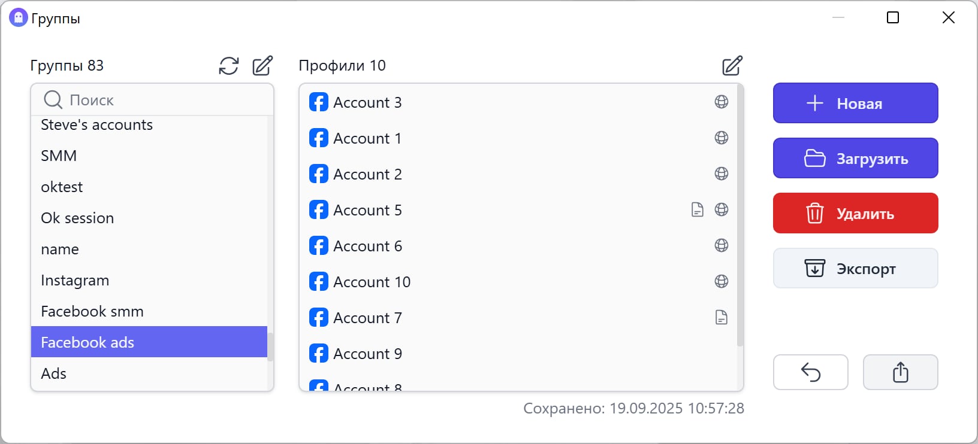The image size is (978, 444).
Task: Click the document icon on Account 7
Action: 722,318
